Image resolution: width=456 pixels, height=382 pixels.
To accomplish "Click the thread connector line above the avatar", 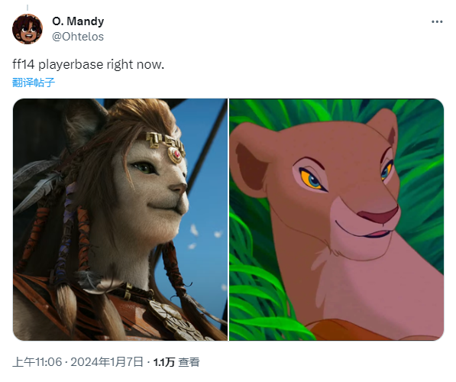I will (27, 8).
